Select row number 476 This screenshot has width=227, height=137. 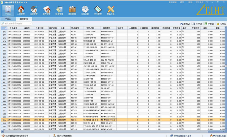click(4, 32)
